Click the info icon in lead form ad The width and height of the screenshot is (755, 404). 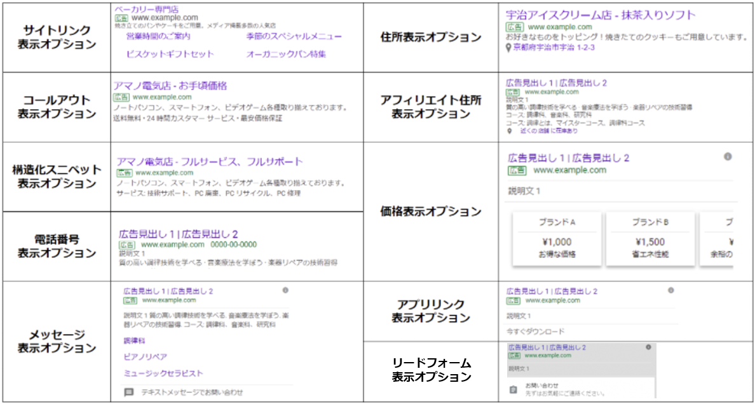pos(648,347)
